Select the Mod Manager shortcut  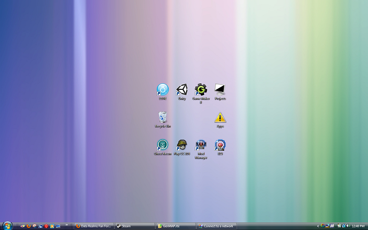pos(201,146)
